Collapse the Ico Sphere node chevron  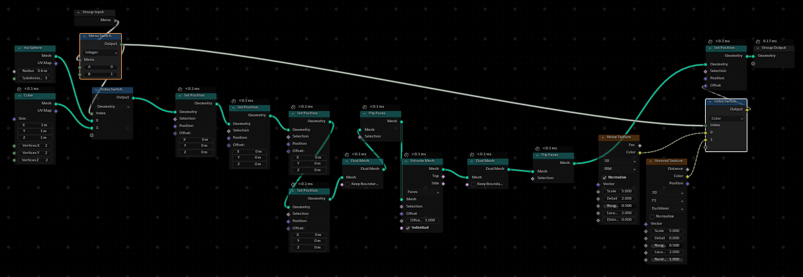point(19,48)
